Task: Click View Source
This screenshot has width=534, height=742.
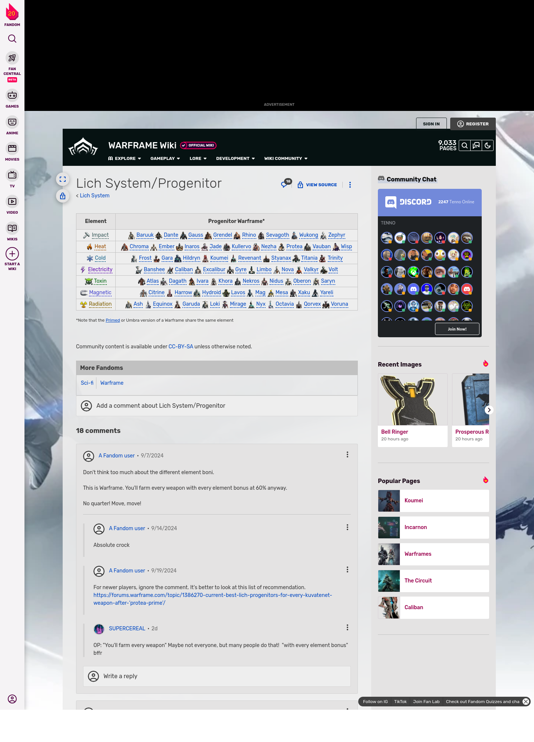Action: [317, 185]
